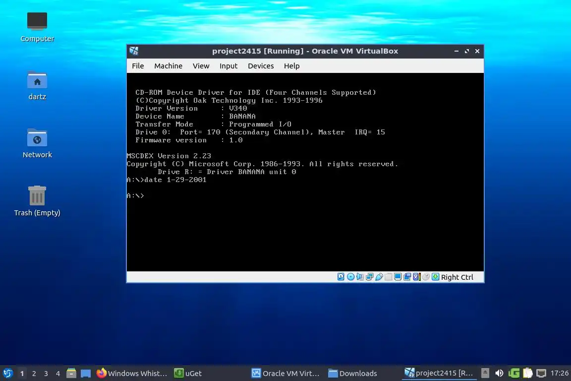Viewport: 571px width, 381px height.
Task: Click 'Transfer Mode : Programmed I/O' line
Action: (214, 125)
